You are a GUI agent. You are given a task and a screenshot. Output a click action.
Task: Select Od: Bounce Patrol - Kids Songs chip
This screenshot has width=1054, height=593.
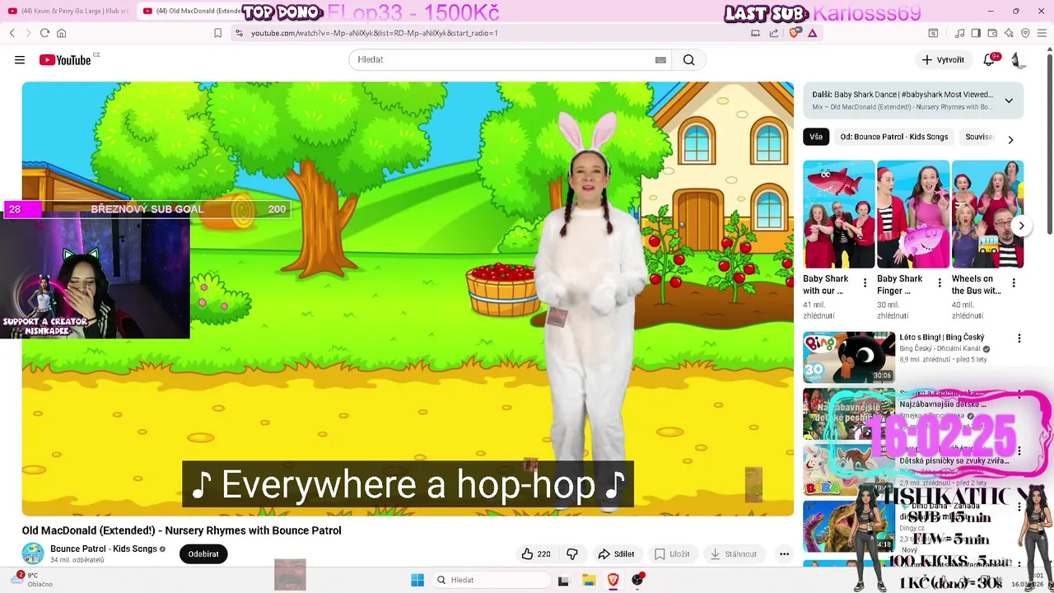pyautogui.click(x=893, y=137)
